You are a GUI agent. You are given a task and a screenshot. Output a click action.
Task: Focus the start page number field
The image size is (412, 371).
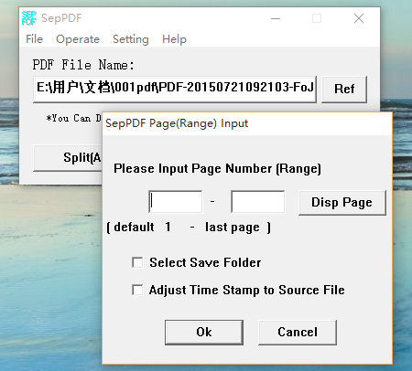pos(176,202)
